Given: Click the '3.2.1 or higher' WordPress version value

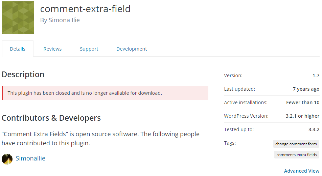Looking at the screenshot, I should tap(302, 116).
